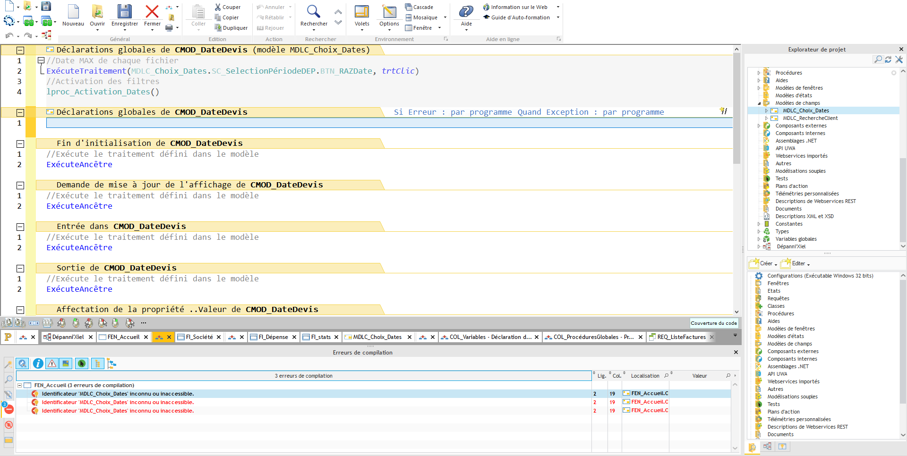Run the GO test window icon
907x456 pixels.
(x=29, y=22)
